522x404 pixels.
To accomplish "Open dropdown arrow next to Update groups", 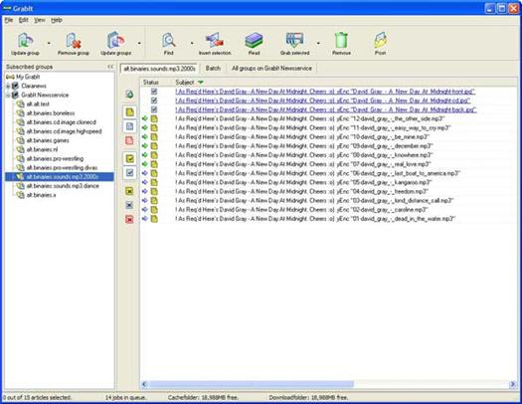I will pos(139,43).
